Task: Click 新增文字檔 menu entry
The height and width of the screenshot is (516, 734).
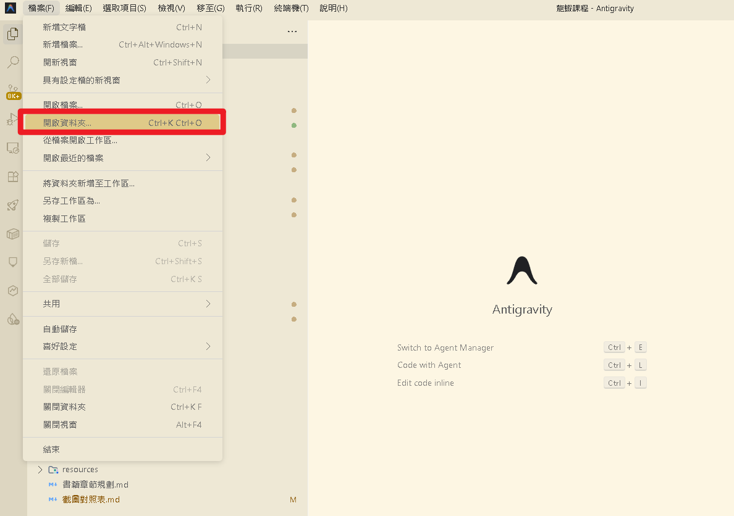Action: point(64,27)
